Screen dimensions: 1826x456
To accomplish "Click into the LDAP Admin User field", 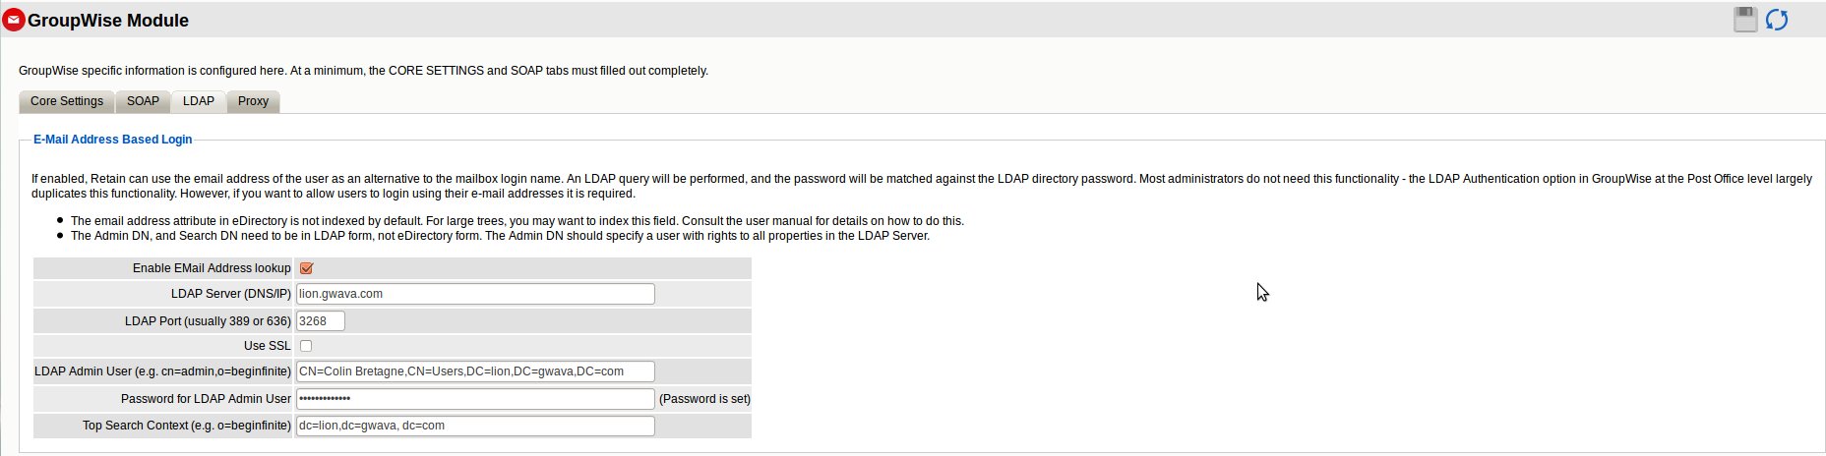I will pyautogui.click(x=475, y=371).
